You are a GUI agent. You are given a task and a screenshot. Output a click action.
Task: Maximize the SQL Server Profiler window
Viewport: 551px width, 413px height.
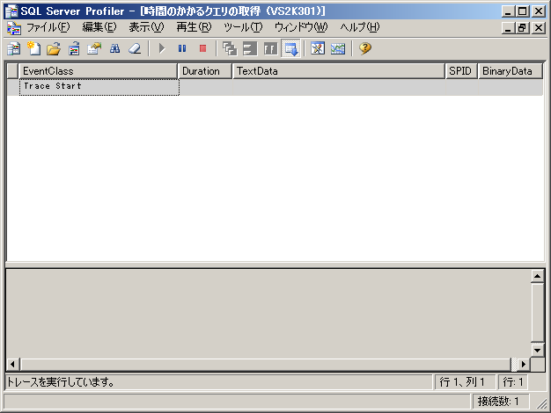click(522, 11)
